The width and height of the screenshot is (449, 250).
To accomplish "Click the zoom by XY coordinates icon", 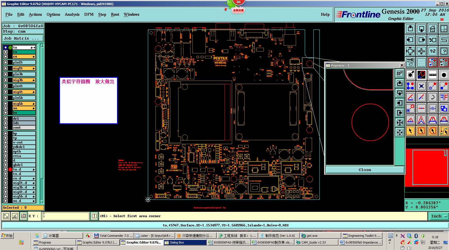I will click(x=444, y=29).
